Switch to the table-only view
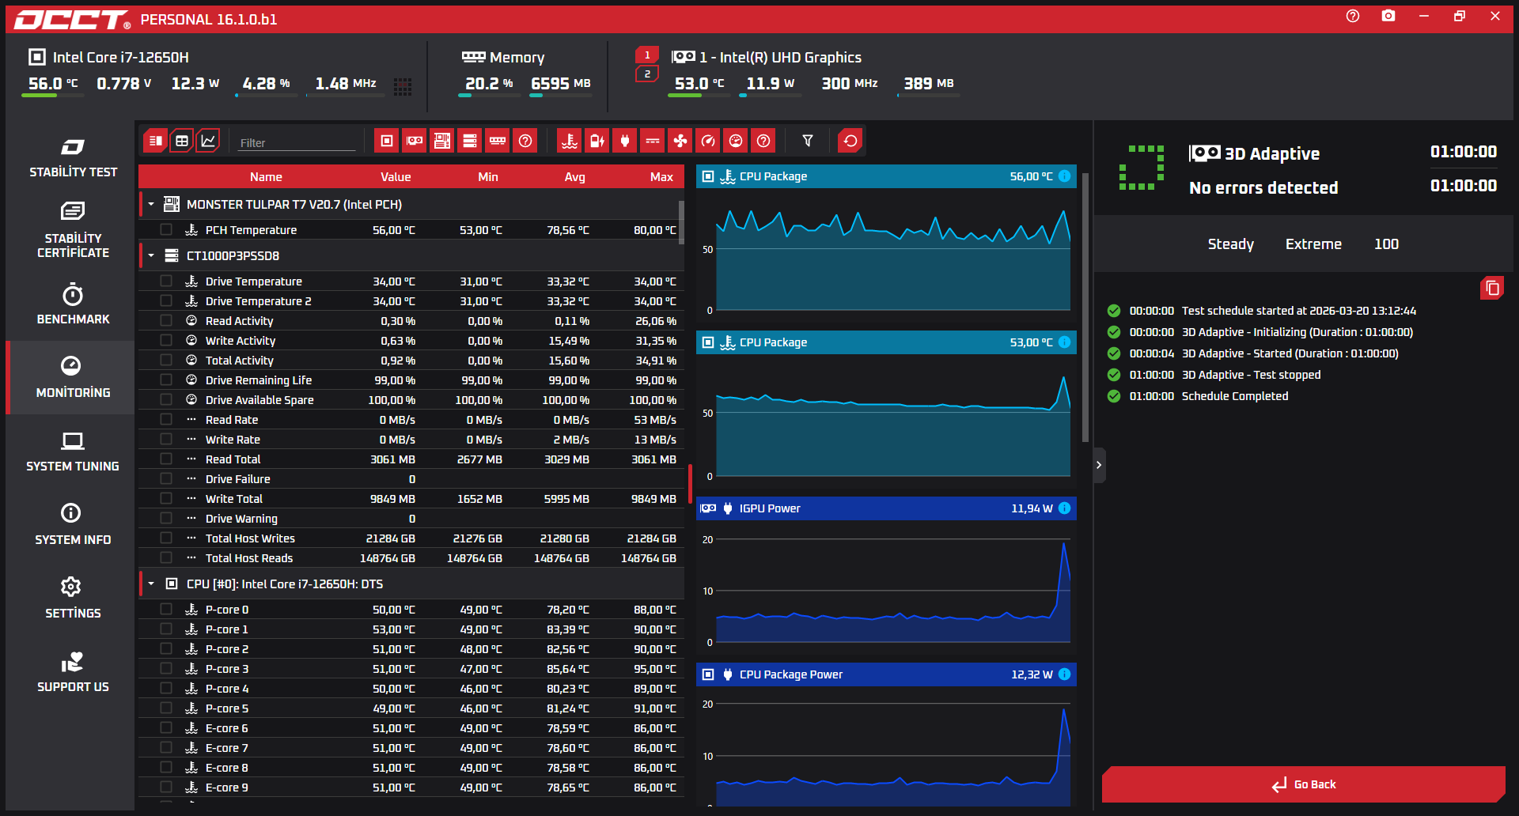The height and width of the screenshot is (816, 1519). (182, 141)
